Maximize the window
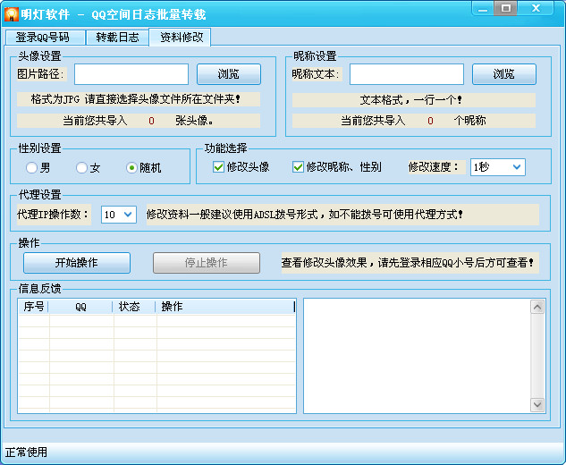Viewport: 566px width, 465px height. click(505, 8)
